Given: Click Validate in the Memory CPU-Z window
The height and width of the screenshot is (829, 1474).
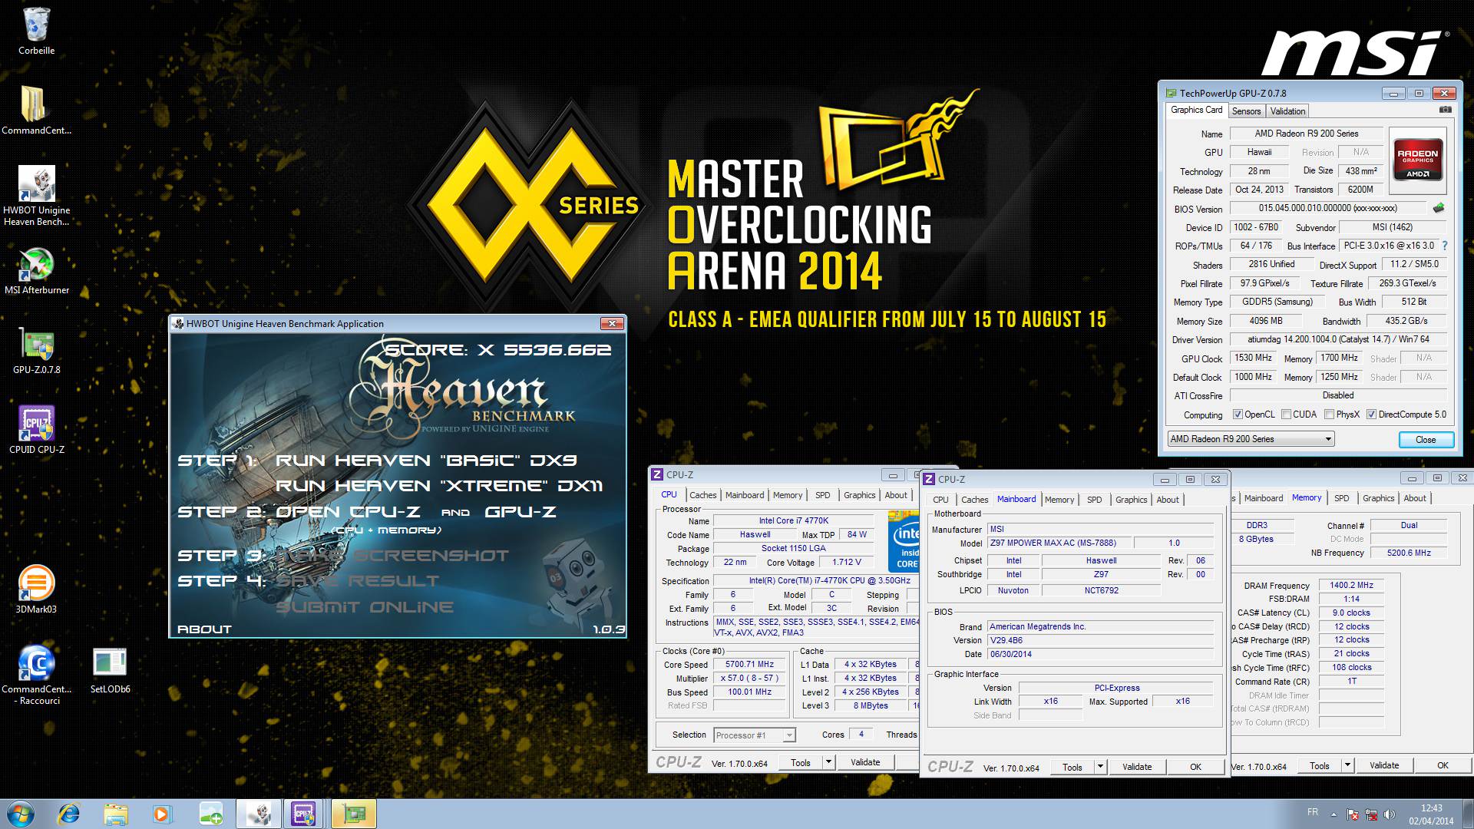Looking at the screenshot, I should (x=1384, y=765).
